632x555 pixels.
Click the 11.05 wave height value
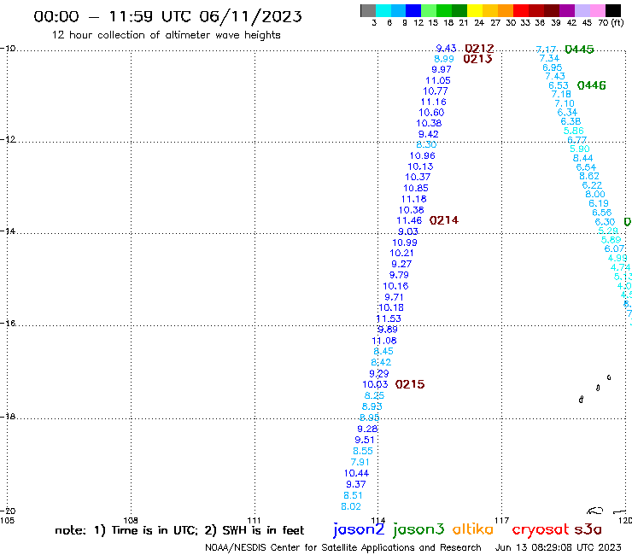click(438, 80)
